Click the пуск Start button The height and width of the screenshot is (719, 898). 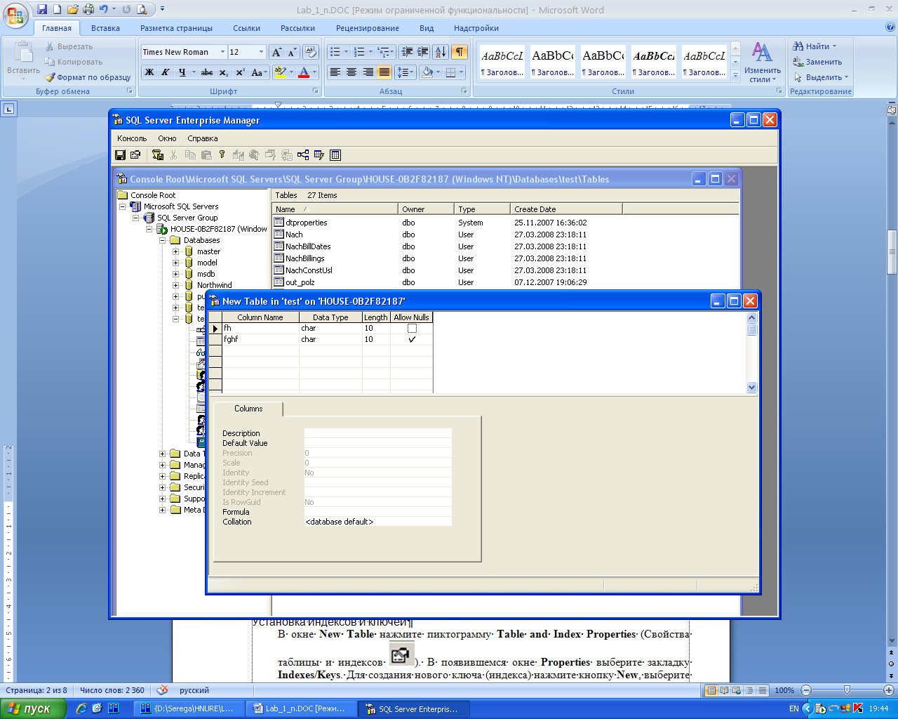33,708
